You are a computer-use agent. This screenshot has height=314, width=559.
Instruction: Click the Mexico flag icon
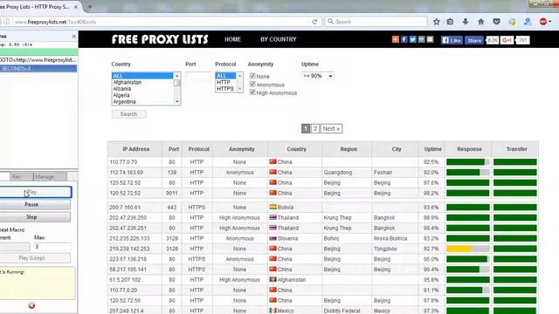273,311
